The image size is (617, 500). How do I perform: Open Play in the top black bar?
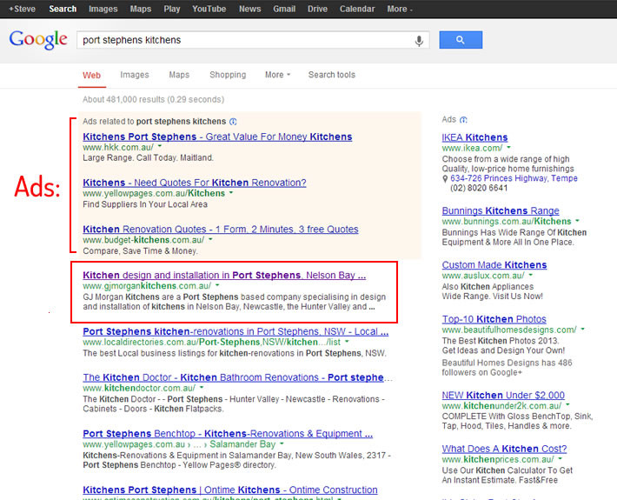(172, 9)
